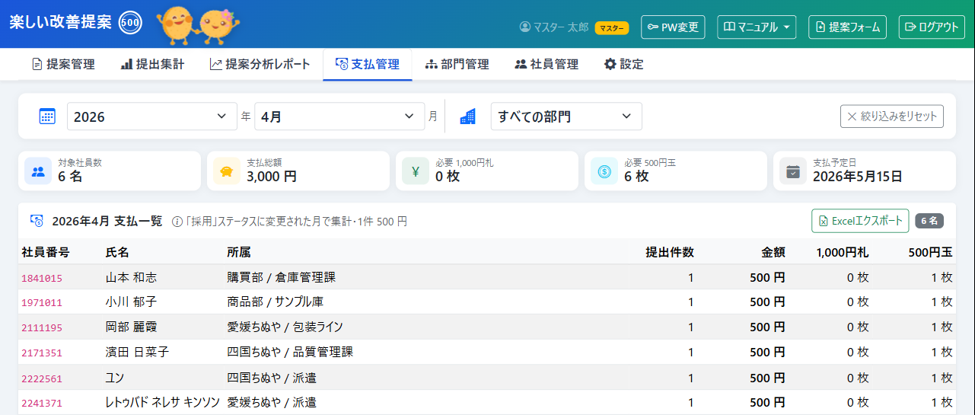Open the すべての部門 department dropdown
This screenshot has height=415, width=975.
pyautogui.click(x=566, y=117)
